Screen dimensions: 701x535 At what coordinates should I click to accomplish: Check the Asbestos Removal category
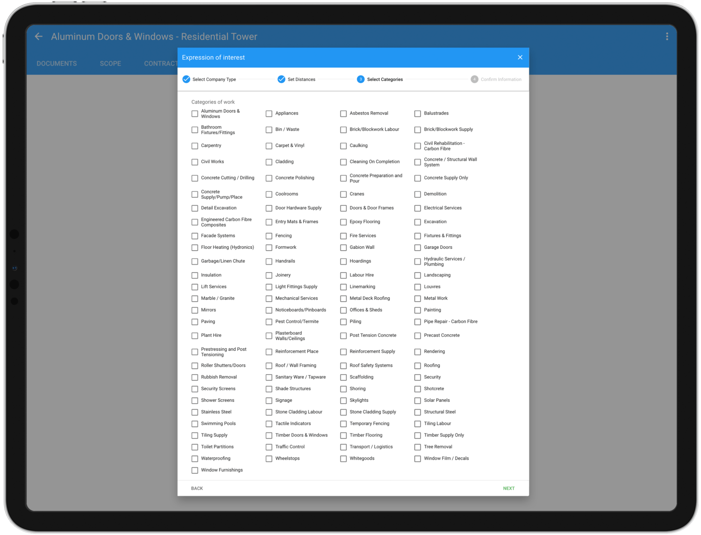point(343,113)
